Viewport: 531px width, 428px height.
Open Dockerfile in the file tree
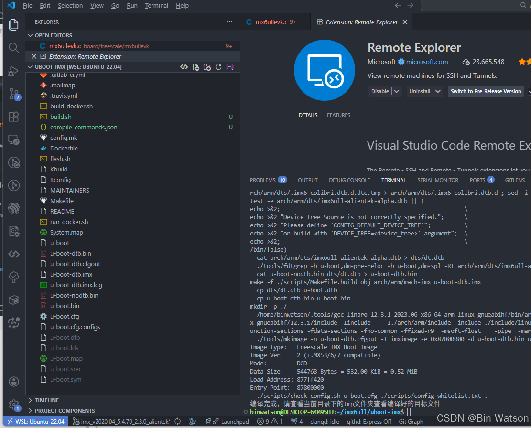tap(133, 148)
